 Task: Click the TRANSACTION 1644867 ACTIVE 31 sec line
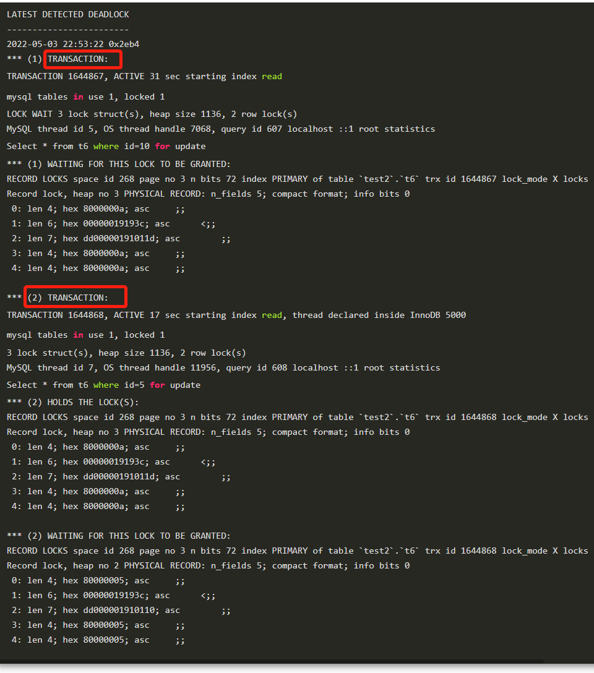[x=144, y=77]
